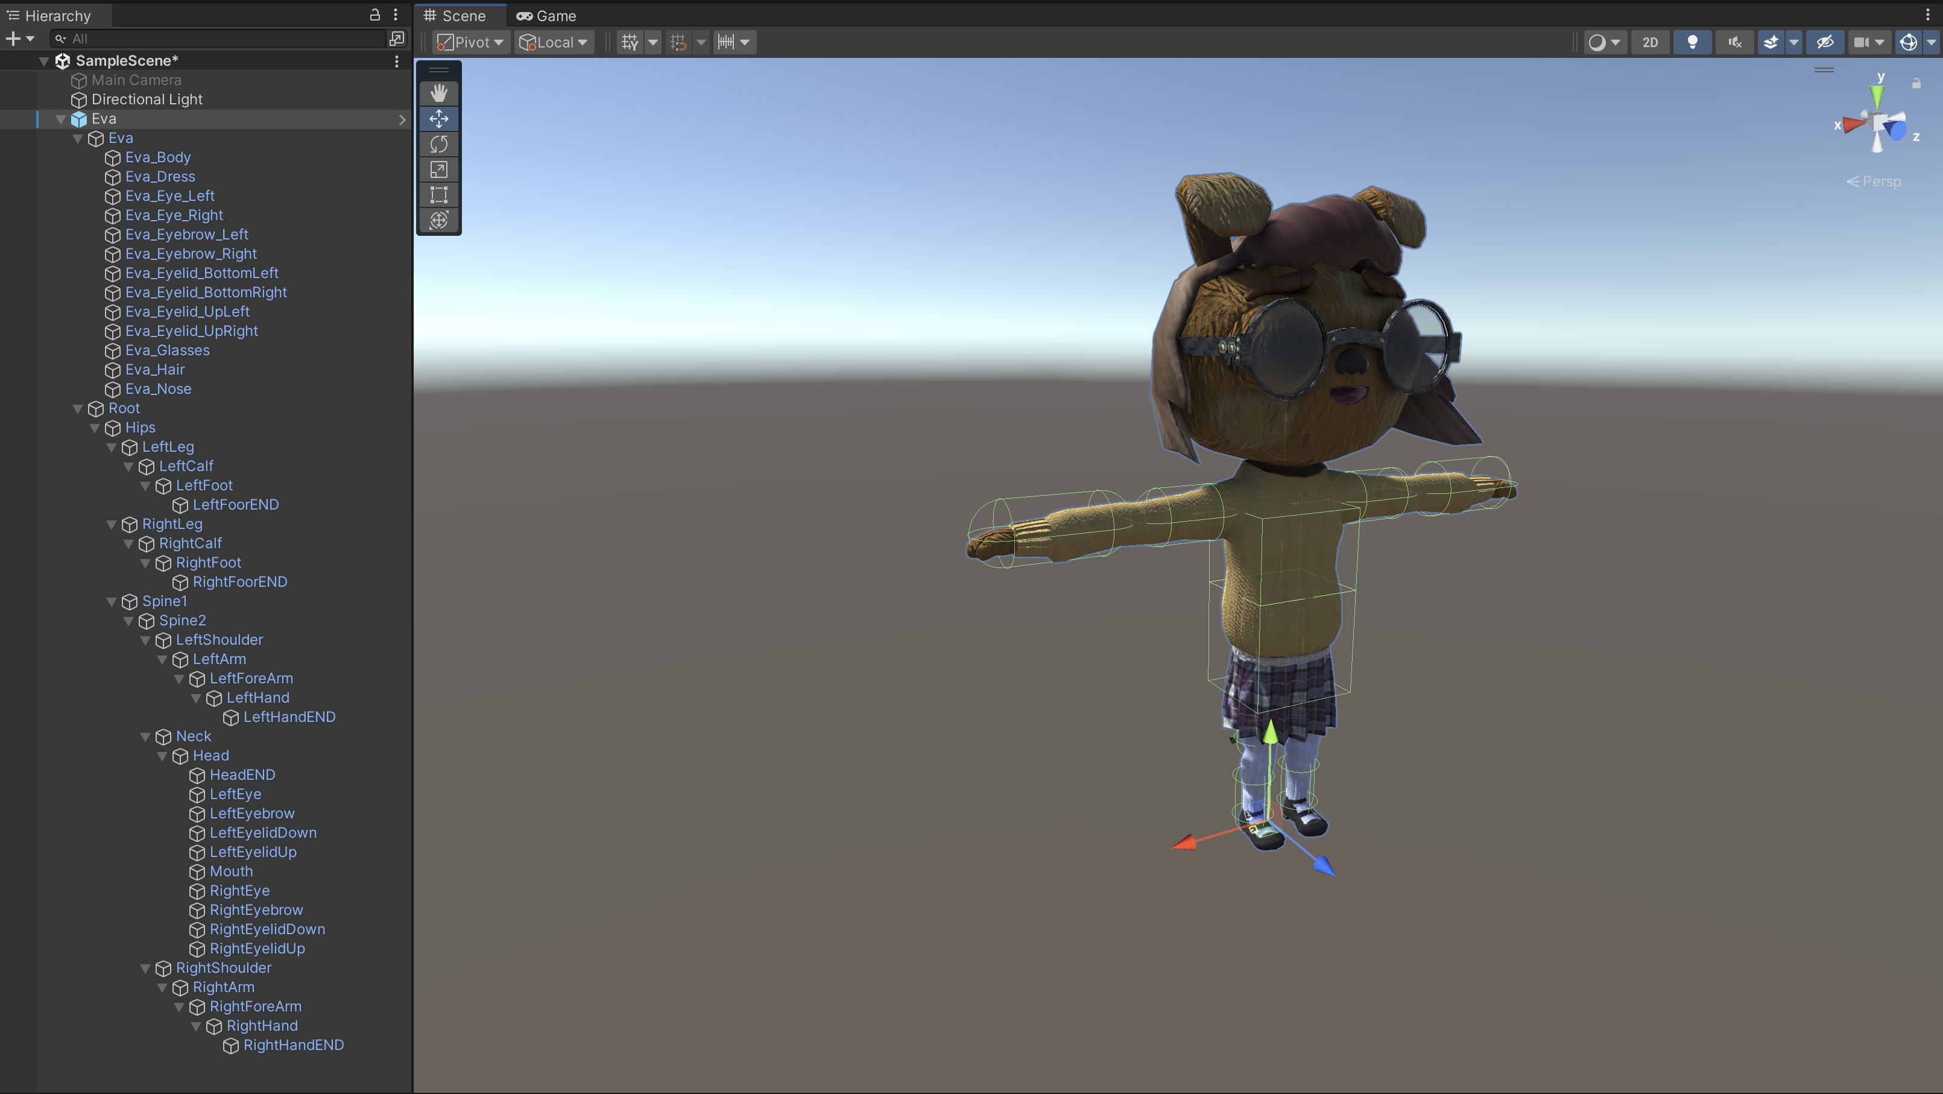Collapse the Neck tree item
This screenshot has height=1094, width=1943.
point(145,736)
